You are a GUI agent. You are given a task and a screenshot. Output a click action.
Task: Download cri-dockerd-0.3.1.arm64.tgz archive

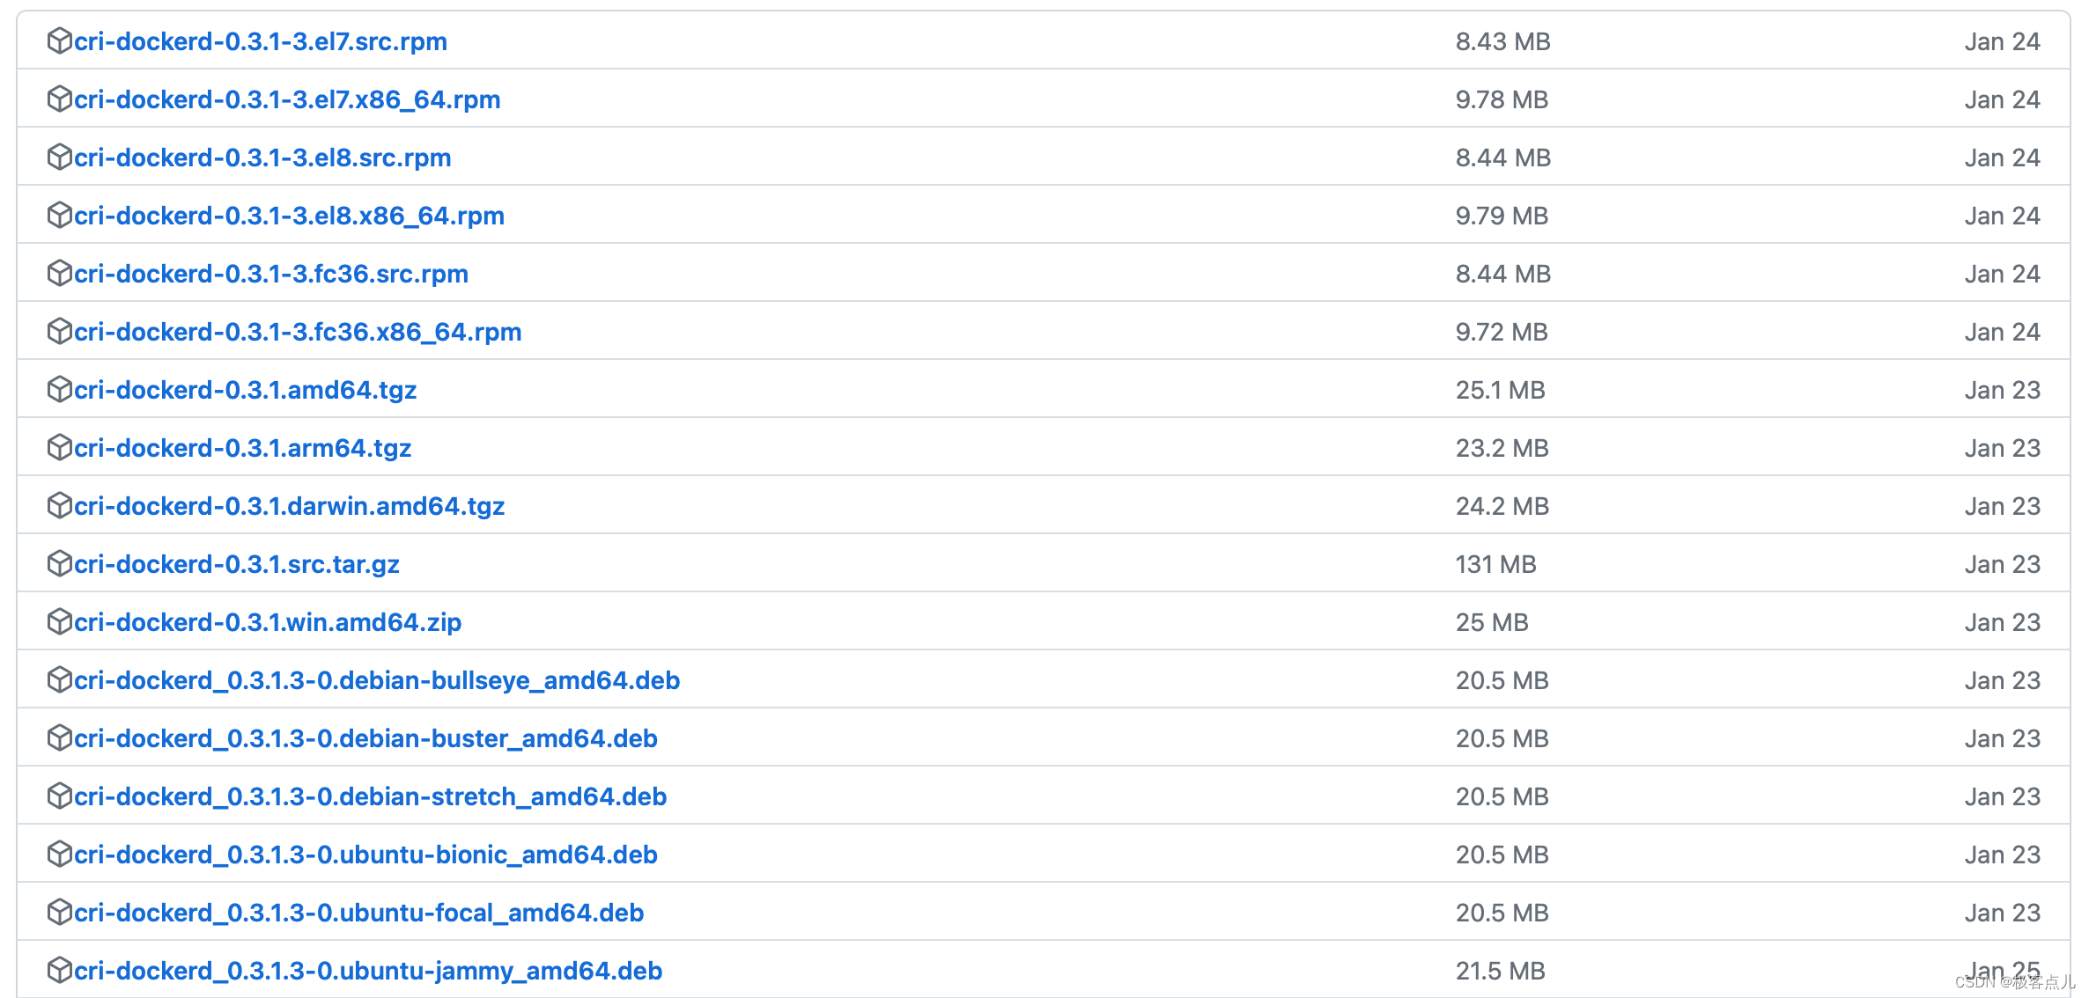[x=243, y=448]
